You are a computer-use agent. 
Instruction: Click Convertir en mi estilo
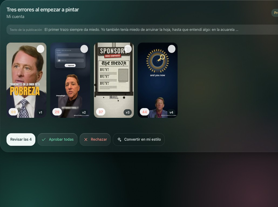(139, 140)
